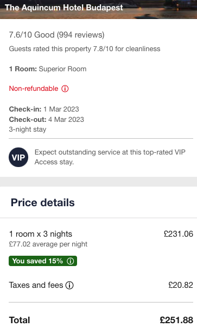Click the £251.88 total amount

pyautogui.click(x=176, y=320)
